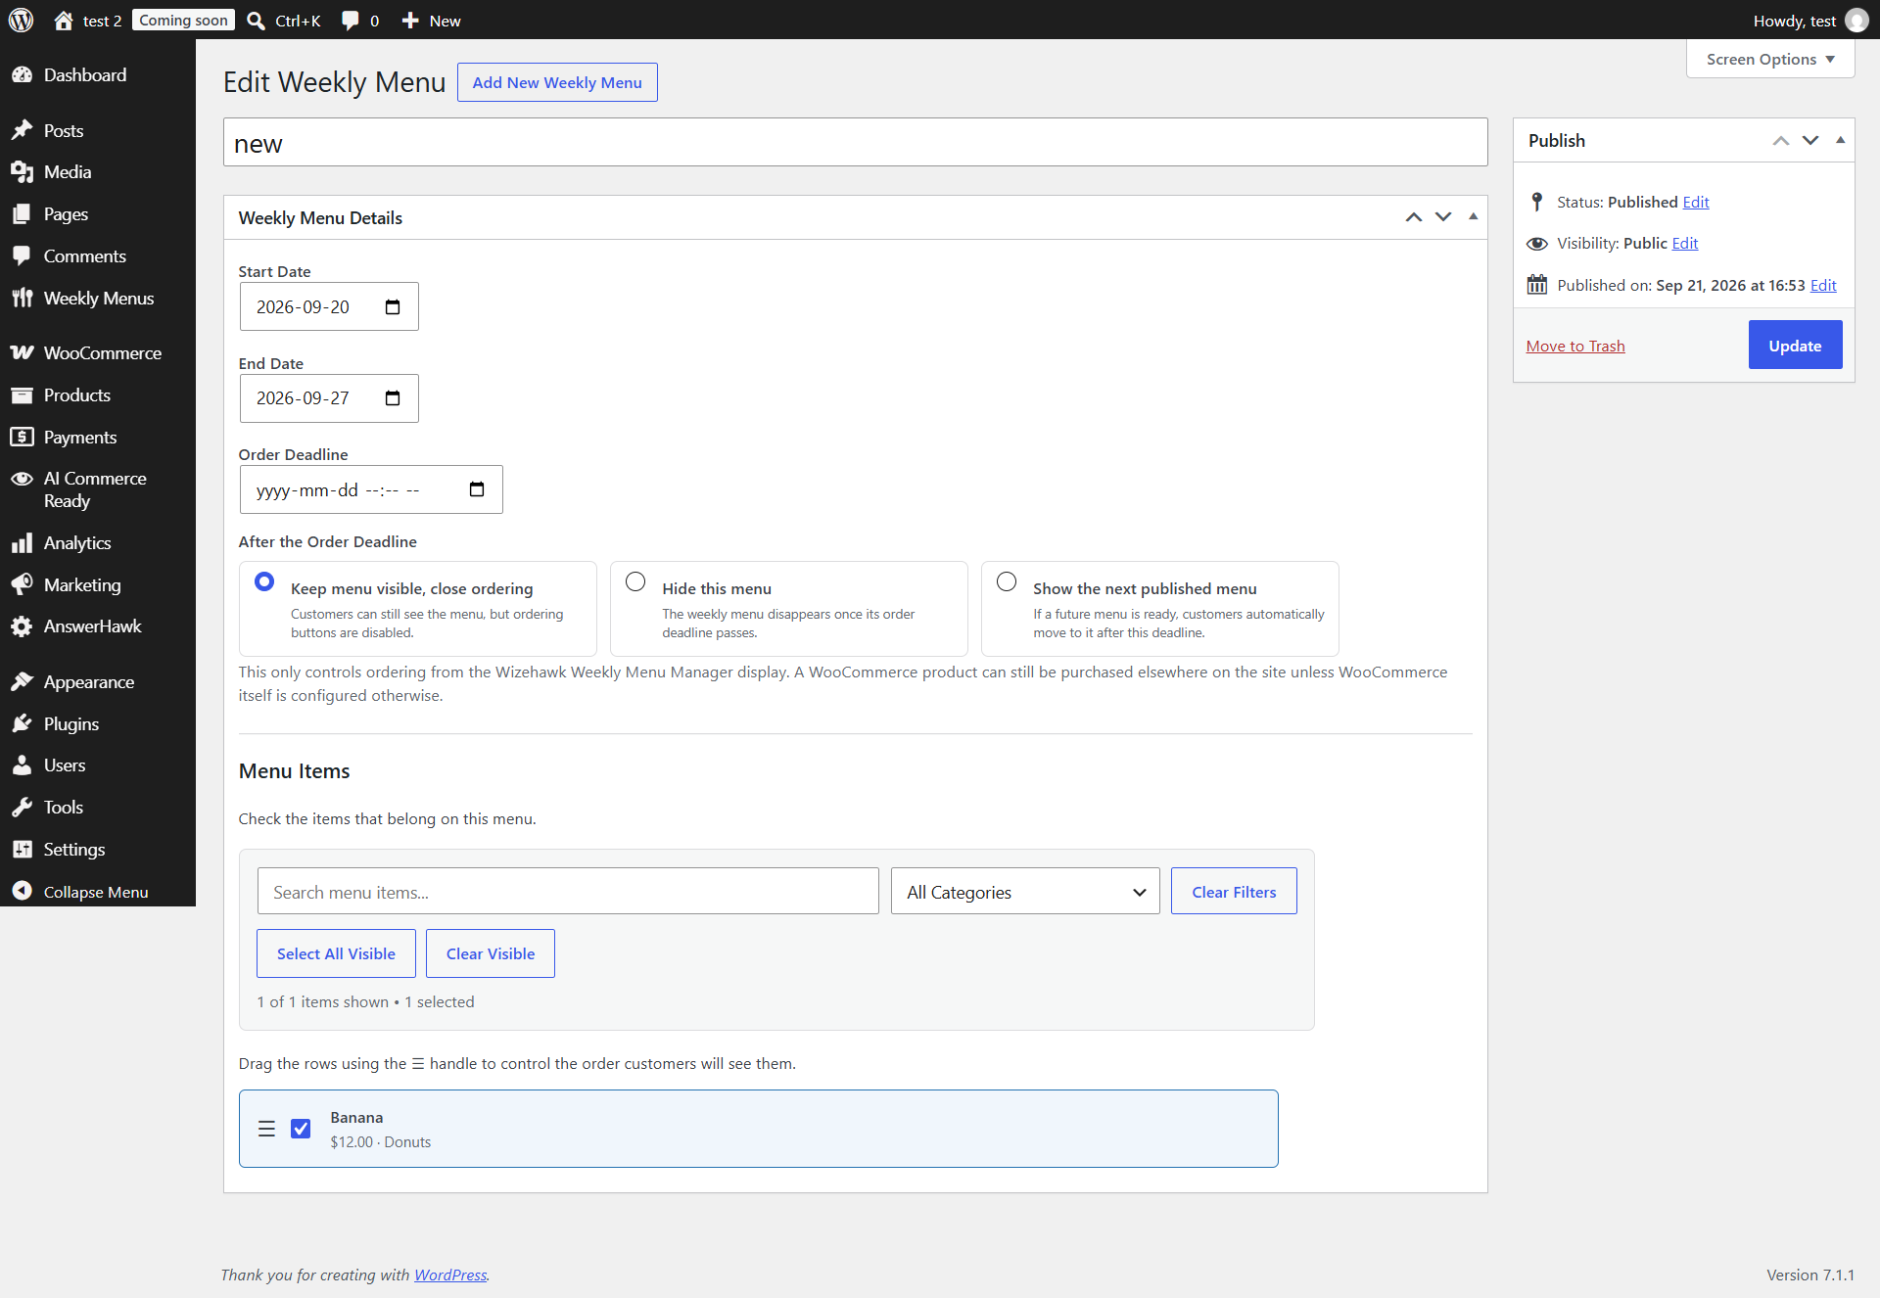
Task: Open Weekly Menus in sidebar
Action: [x=98, y=299]
